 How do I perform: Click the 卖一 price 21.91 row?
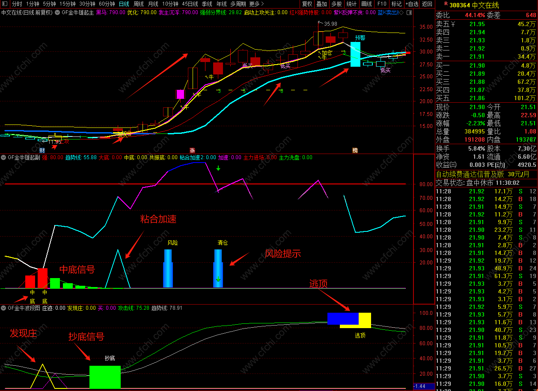(486, 56)
